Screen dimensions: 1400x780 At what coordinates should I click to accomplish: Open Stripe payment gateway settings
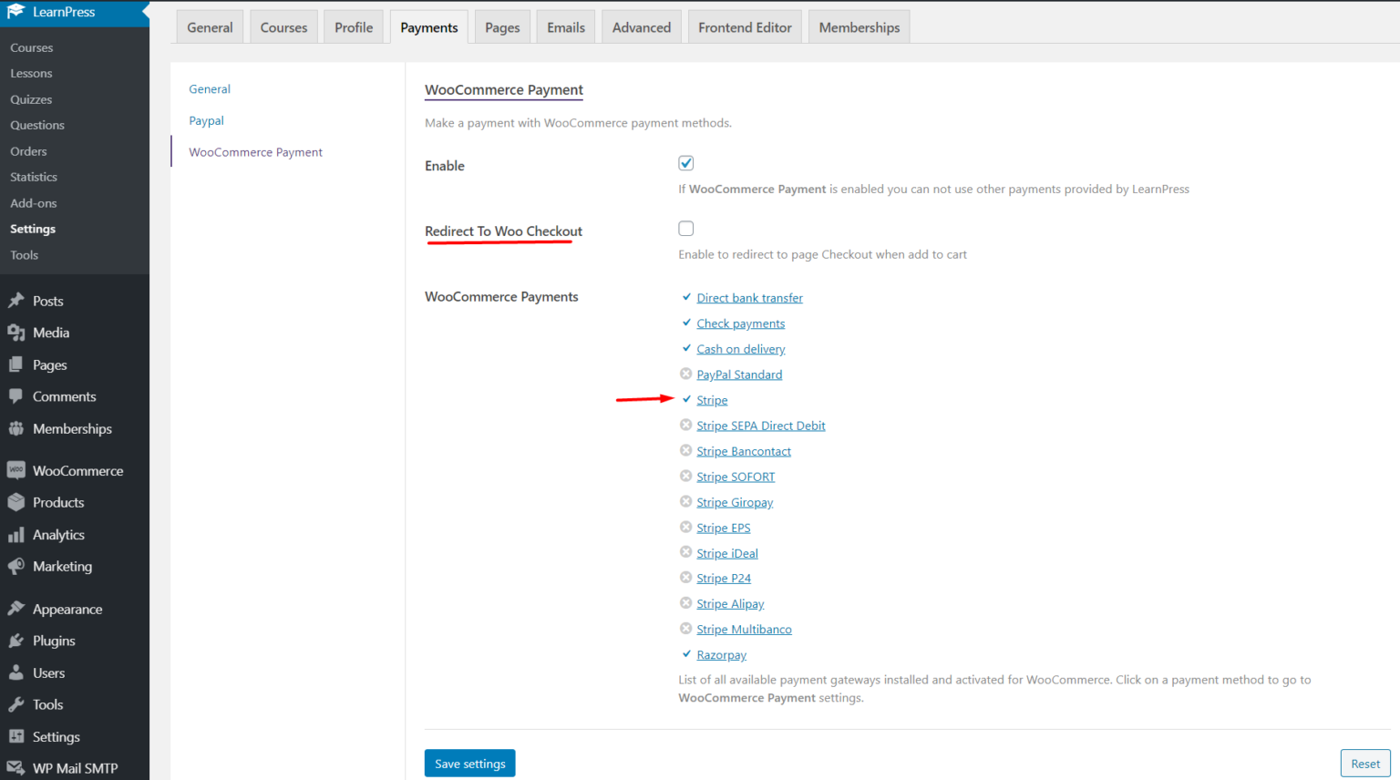[712, 399]
